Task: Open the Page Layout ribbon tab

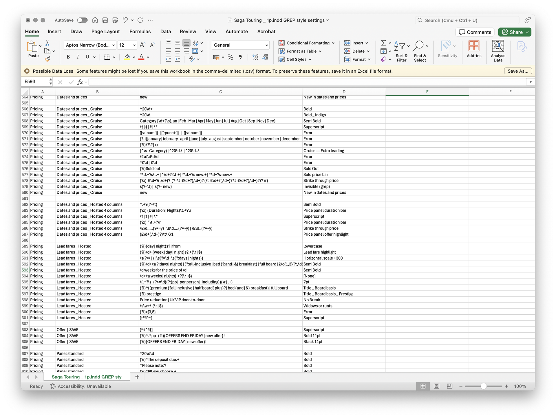Action: 105,32
